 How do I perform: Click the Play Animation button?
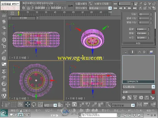click(125, 8)
